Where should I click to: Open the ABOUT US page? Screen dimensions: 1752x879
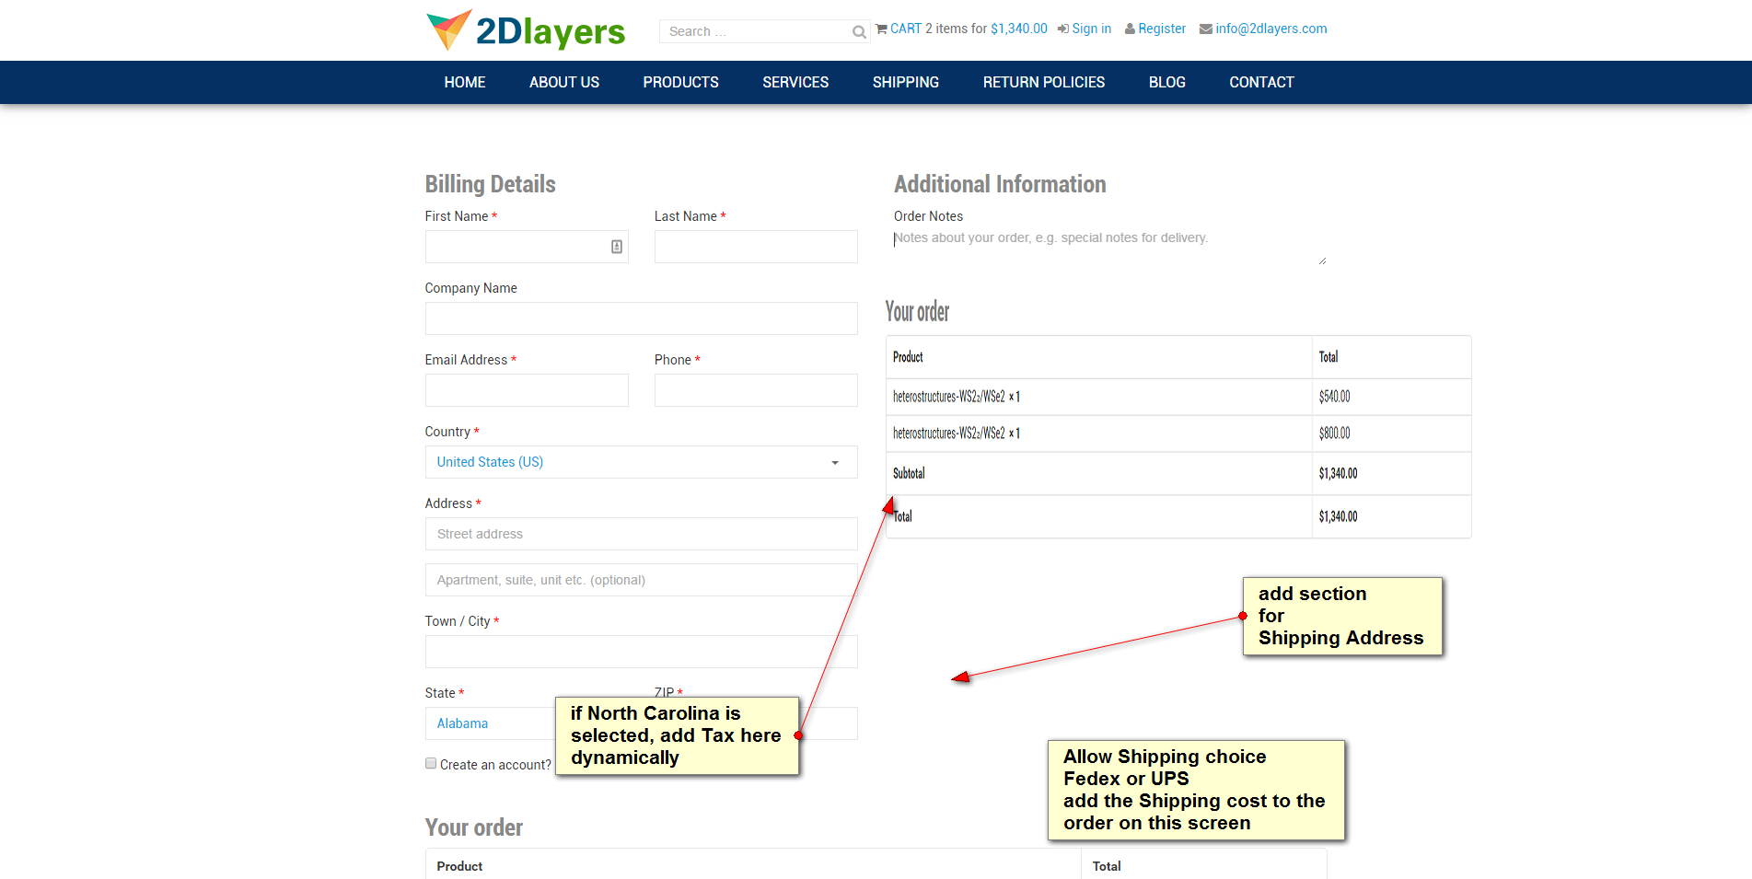pyautogui.click(x=564, y=83)
